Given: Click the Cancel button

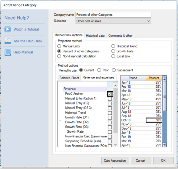Looking at the screenshot, I should (x=141, y=160).
